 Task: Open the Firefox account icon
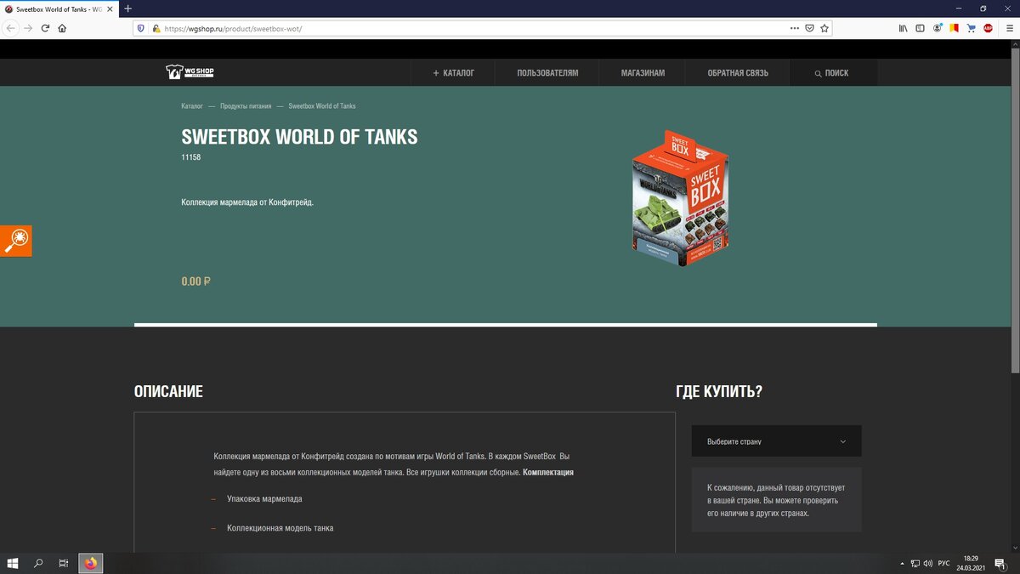(938, 28)
